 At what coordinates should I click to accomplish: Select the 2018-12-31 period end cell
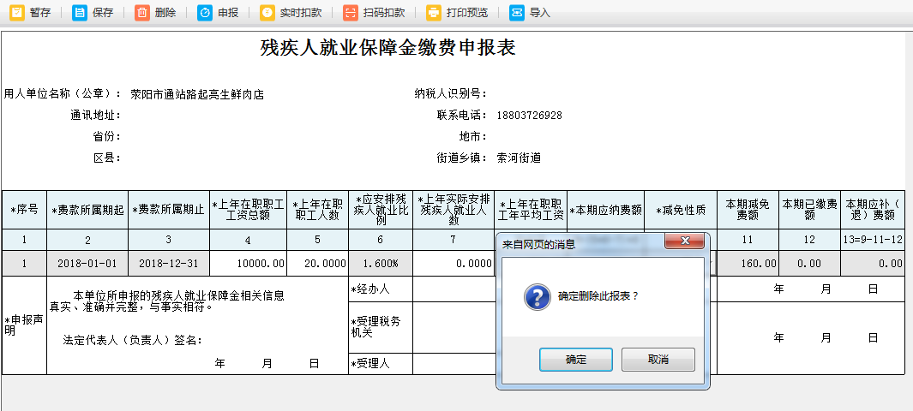click(169, 264)
